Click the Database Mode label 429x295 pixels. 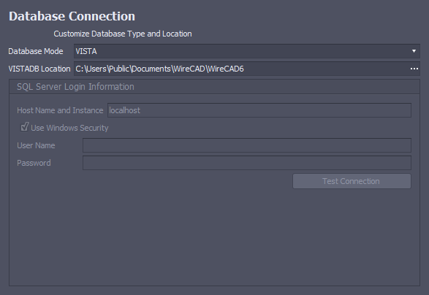36,51
